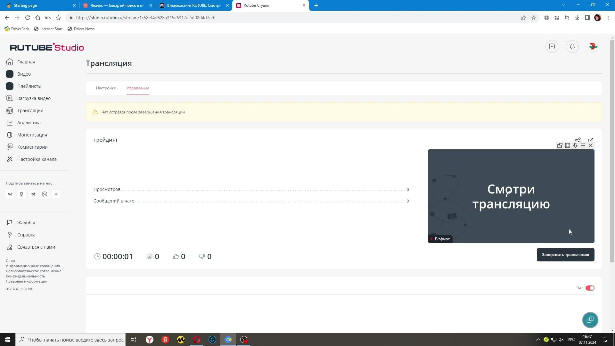Open the profile avatar menu in the header

(593, 47)
